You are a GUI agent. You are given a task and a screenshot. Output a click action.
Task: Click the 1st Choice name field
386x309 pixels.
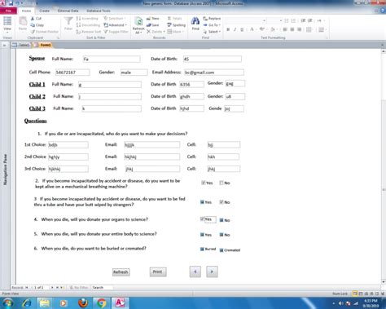click(68, 145)
